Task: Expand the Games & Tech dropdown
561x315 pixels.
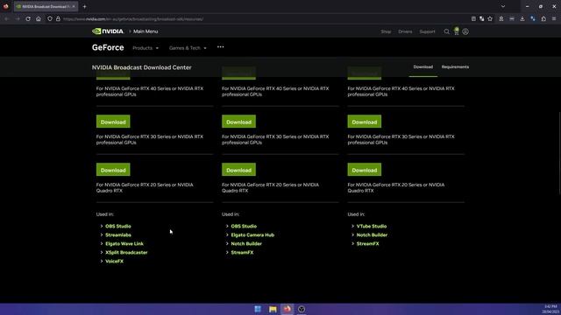Action: pos(188,48)
